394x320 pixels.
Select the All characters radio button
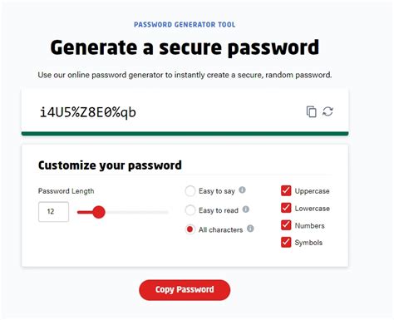point(190,229)
